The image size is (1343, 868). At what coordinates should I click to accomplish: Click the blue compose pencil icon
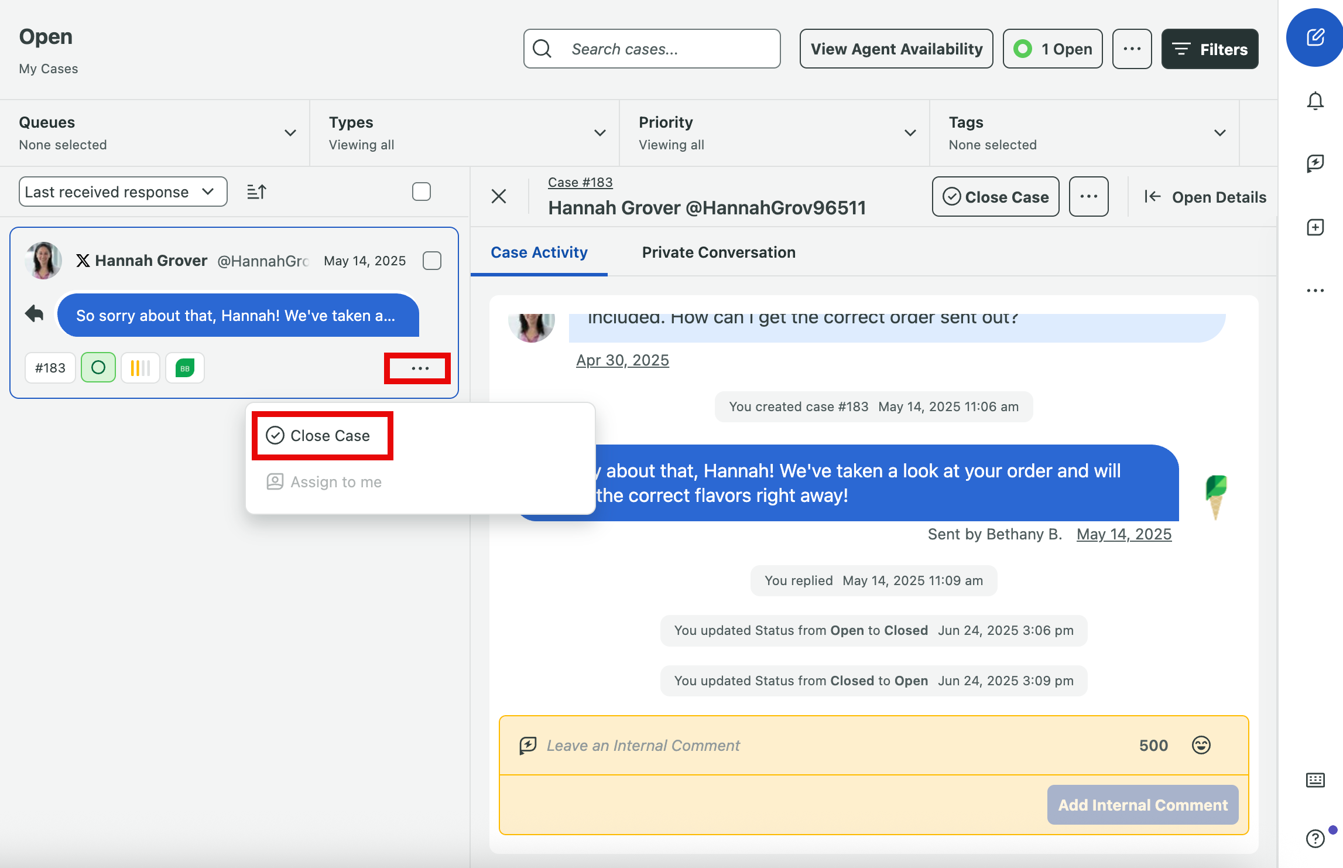click(1314, 37)
